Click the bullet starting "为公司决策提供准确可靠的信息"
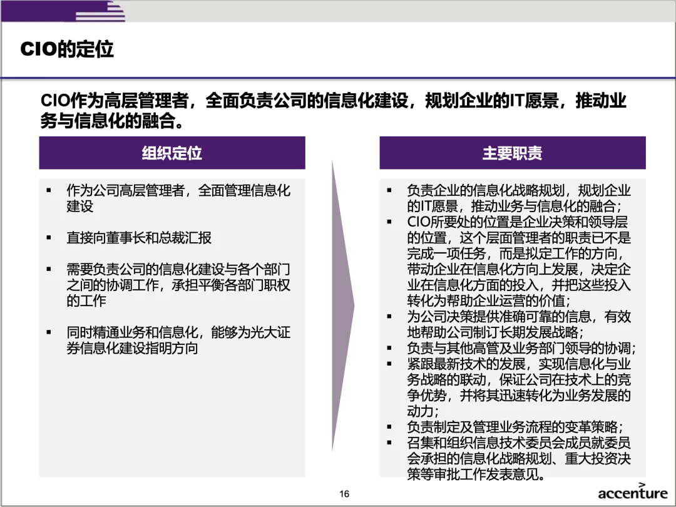This screenshot has width=676, height=507. (x=519, y=324)
